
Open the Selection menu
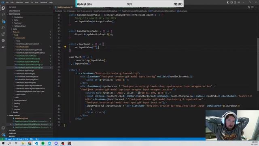[19, 2]
